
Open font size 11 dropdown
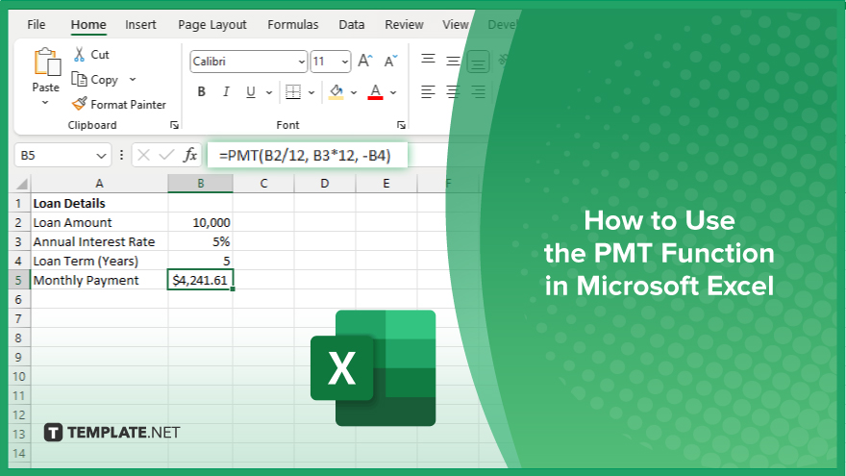click(345, 63)
